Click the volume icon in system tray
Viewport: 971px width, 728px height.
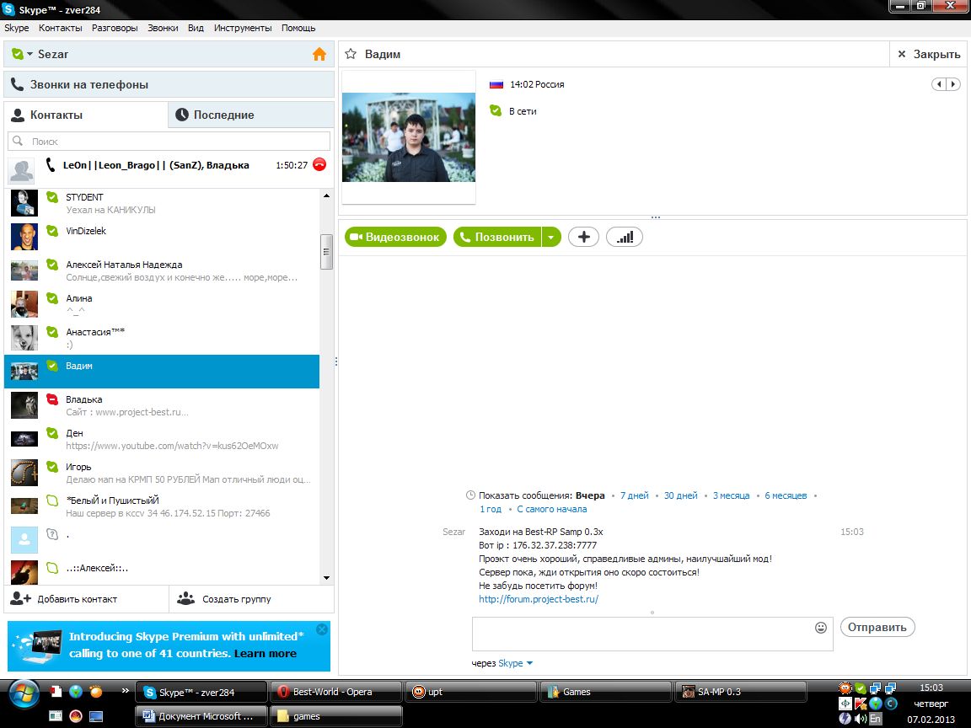(861, 719)
